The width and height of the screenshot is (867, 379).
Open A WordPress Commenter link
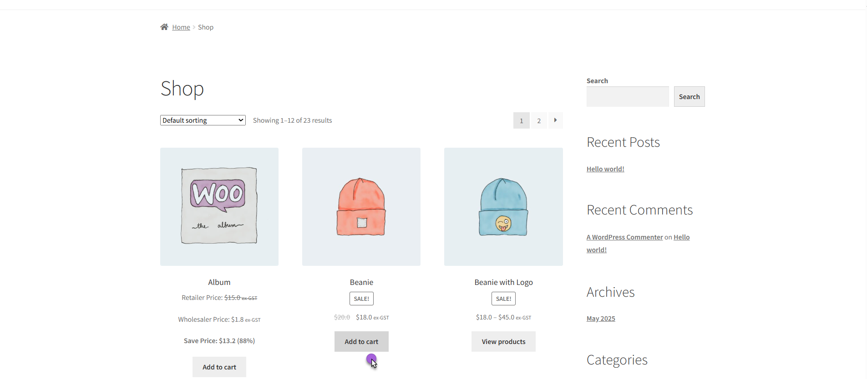(624, 237)
